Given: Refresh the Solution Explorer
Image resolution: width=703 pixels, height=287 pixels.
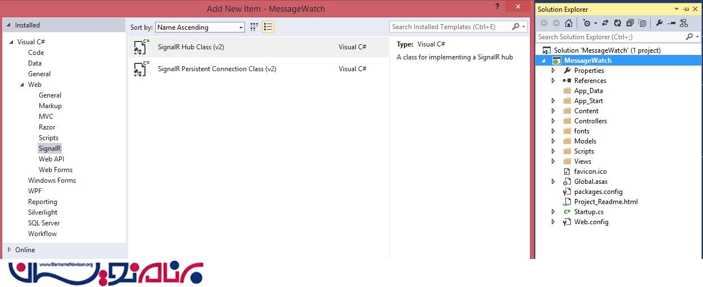Looking at the screenshot, I should [618, 23].
